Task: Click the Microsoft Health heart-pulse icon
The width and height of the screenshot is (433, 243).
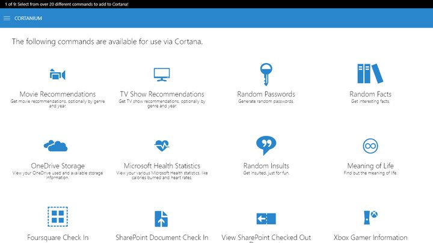Action: point(162,146)
